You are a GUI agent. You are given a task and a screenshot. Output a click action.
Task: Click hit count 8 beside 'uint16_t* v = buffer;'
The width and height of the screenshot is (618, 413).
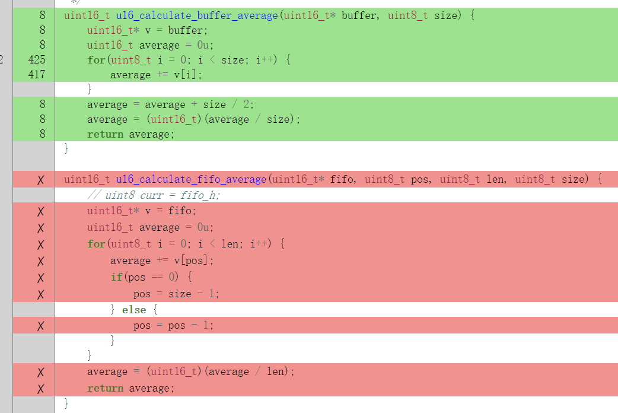pos(42,30)
